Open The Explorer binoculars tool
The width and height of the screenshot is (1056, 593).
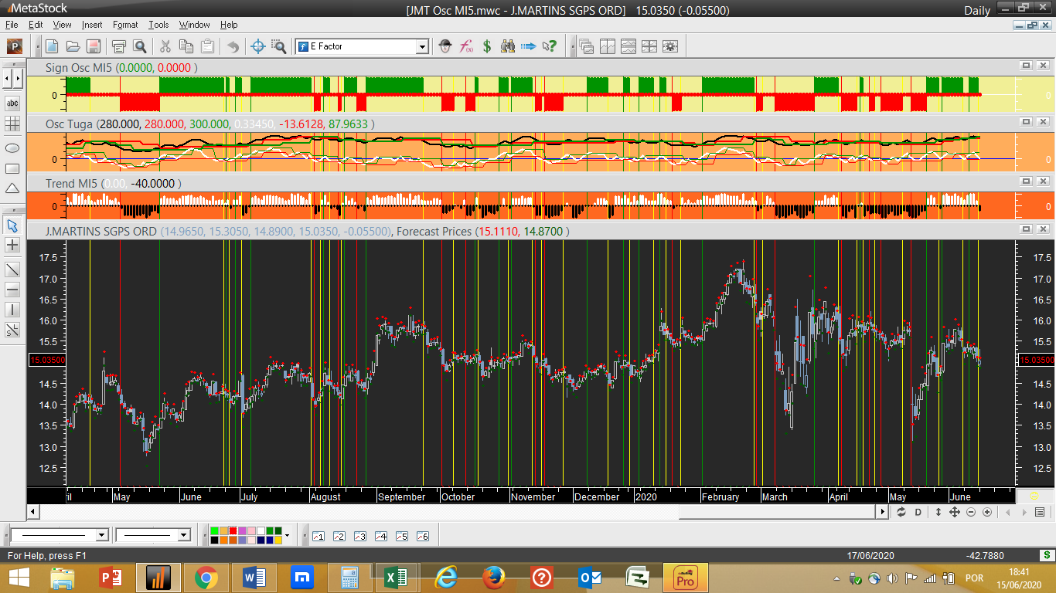[x=508, y=46]
